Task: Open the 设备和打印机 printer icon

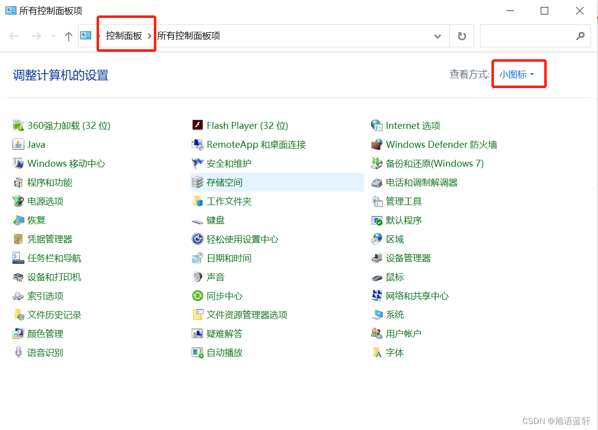Action: (x=18, y=277)
